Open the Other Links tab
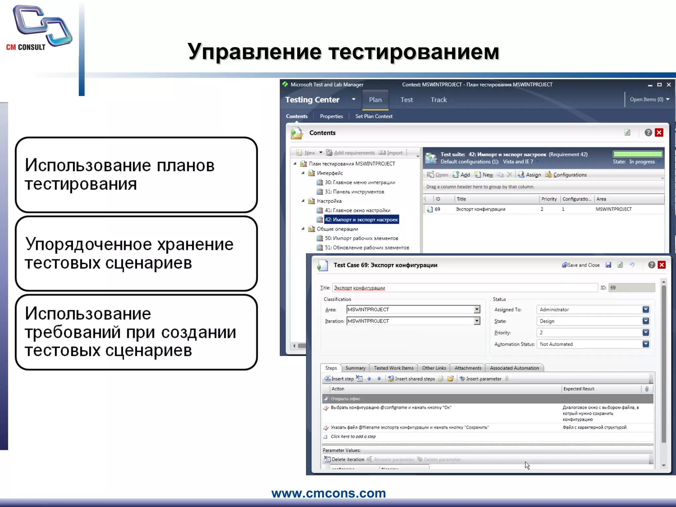 (434, 368)
